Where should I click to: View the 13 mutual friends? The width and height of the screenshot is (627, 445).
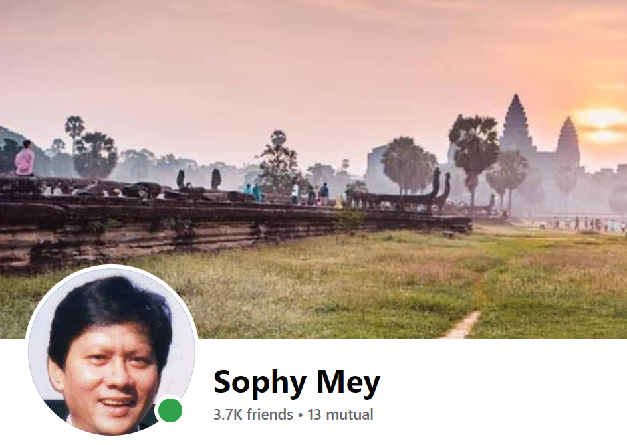click(x=340, y=414)
